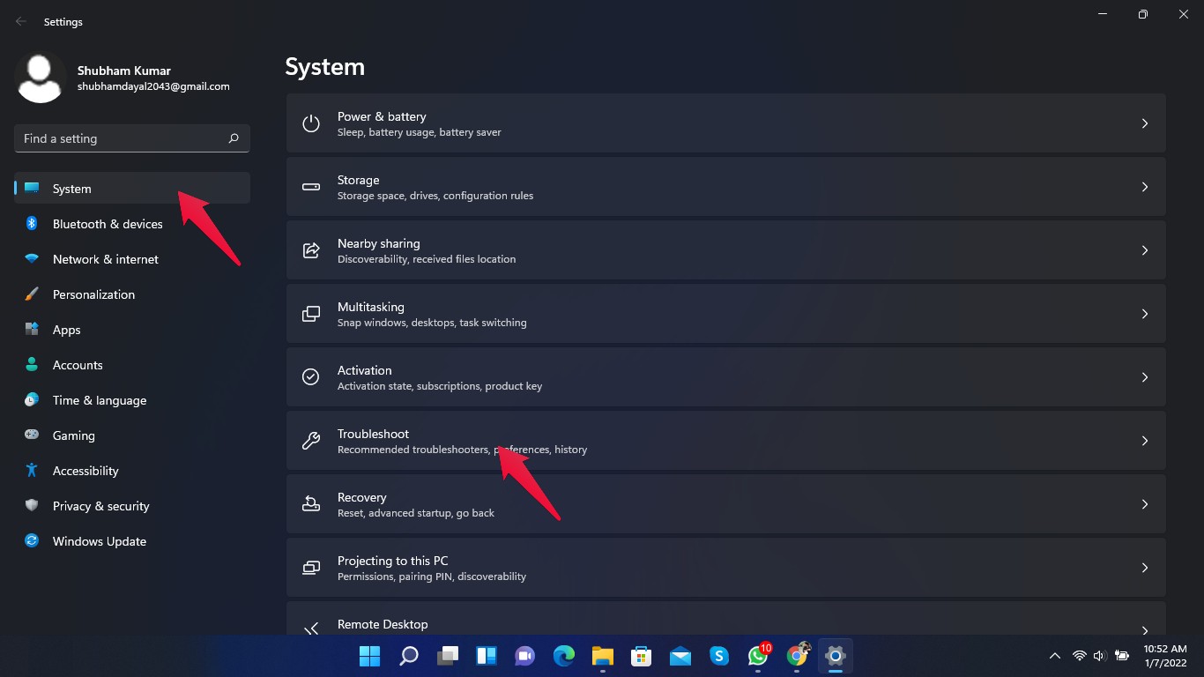
Task: Click the Find a setting search box
Action: coord(130,138)
